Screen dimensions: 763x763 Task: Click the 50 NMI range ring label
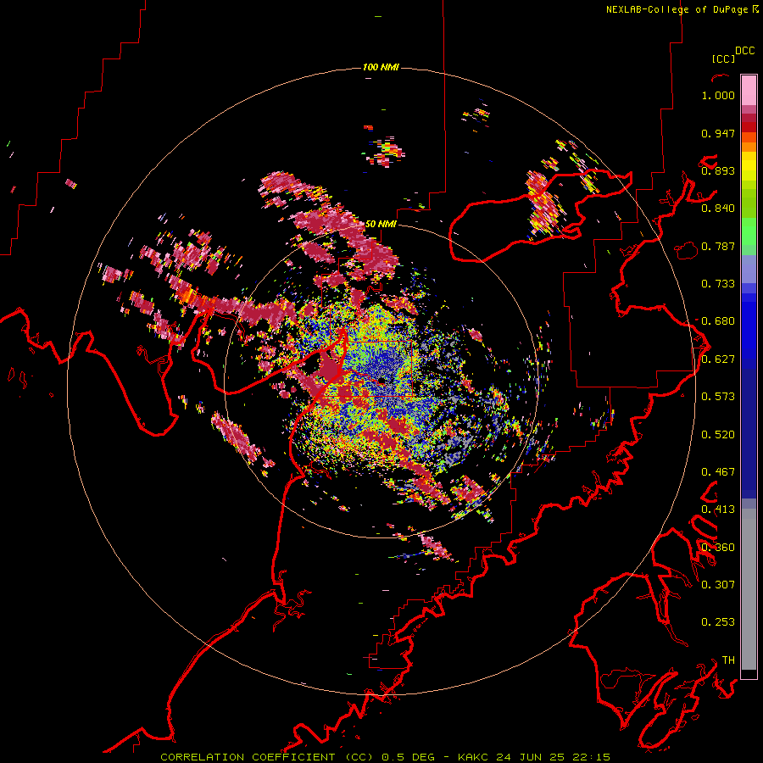381,225
